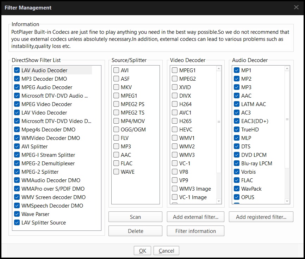This screenshot has height=259, width=305.
Task: Toggle the FLAC audio decoder checkbox
Action: 237,180
